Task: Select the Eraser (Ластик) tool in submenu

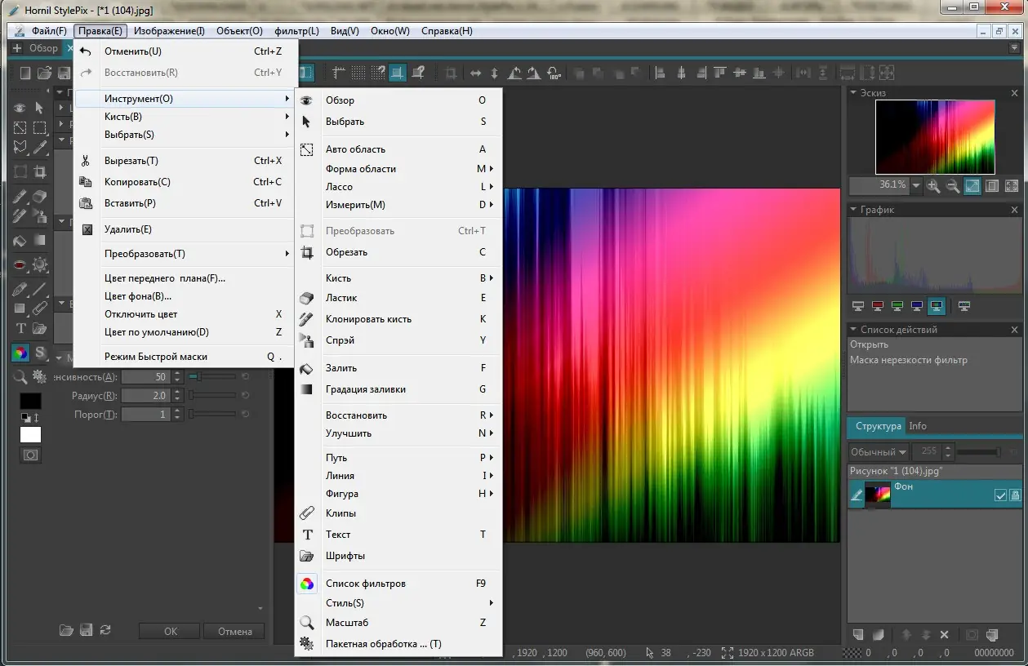Action: (x=341, y=298)
